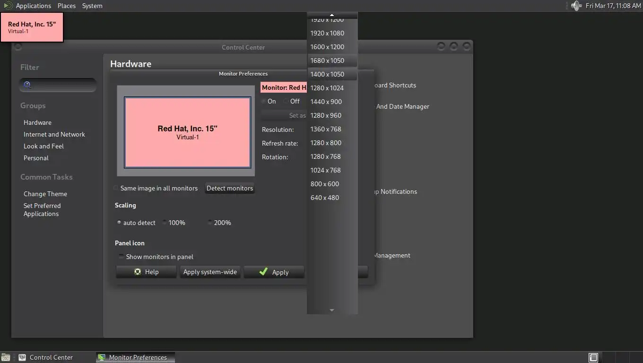The height and width of the screenshot is (363, 643).
Task: Open Set Preferred Applications task
Action: [x=42, y=209]
